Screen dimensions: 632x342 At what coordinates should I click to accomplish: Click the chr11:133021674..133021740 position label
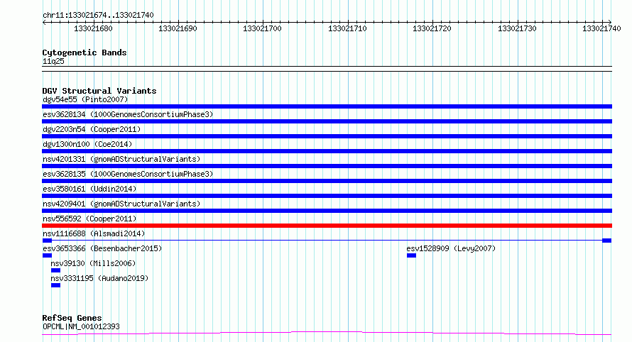tap(98, 15)
